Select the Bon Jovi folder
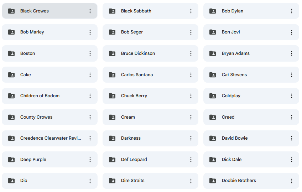The width and height of the screenshot is (302, 192). [x=251, y=32]
